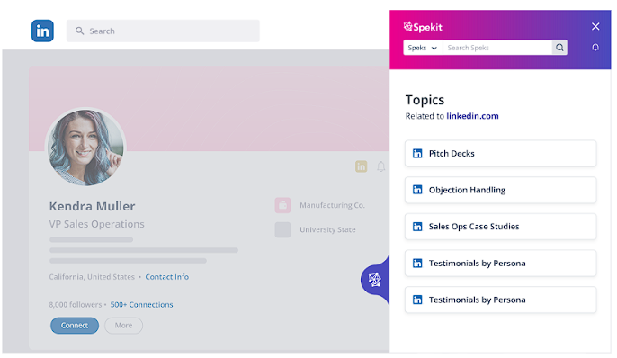The image size is (617, 358).
Task: Open the Contact Info link
Action: click(x=167, y=277)
